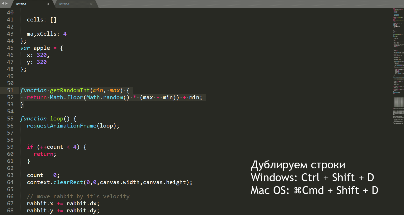Click the unsaved dot on first tab
Viewport: 404px width, 215px height.
coord(48,4)
